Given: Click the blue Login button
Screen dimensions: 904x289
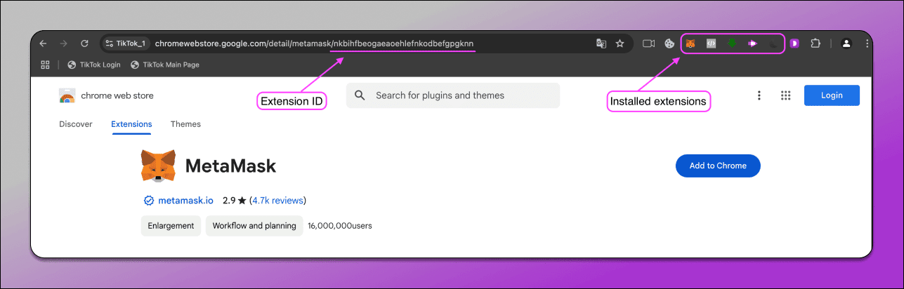Looking at the screenshot, I should (832, 95).
